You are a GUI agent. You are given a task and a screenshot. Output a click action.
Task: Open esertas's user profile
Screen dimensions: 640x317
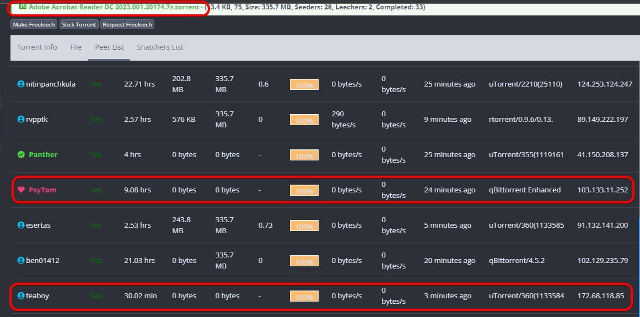39,225
